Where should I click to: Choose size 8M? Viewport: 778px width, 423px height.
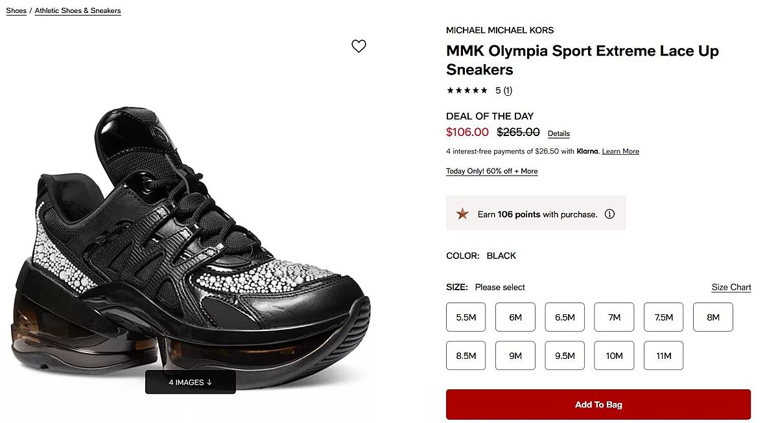713,317
